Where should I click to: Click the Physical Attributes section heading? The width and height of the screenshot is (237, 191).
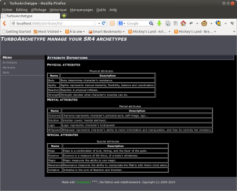(x=64, y=65)
